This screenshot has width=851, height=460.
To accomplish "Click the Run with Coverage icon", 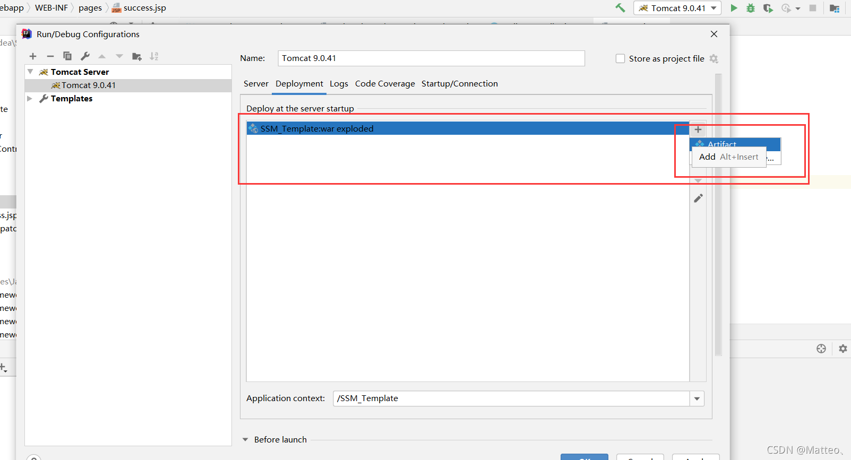I will (768, 8).
